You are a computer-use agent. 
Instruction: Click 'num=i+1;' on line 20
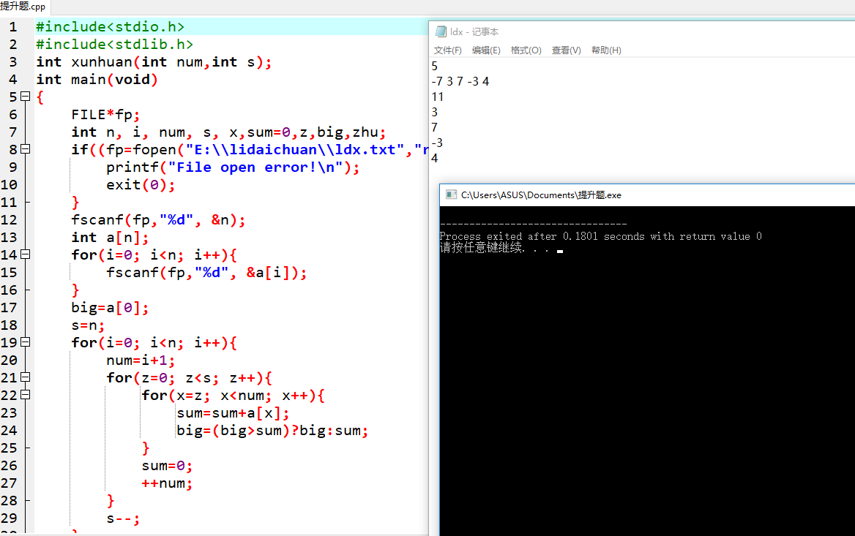click(x=141, y=360)
